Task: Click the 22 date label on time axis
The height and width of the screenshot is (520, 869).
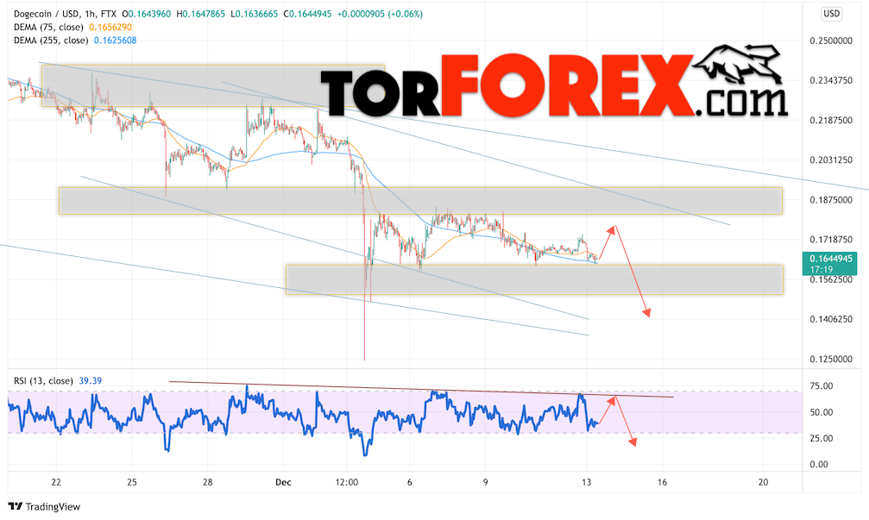Action: tap(56, 482)
